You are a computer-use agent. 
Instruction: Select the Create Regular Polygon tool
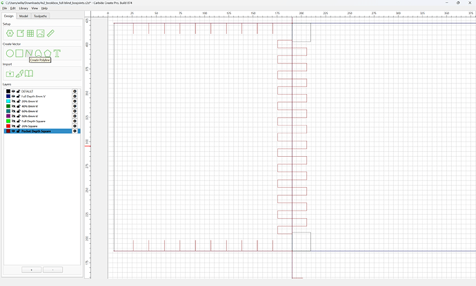click(x=48, y=53)
